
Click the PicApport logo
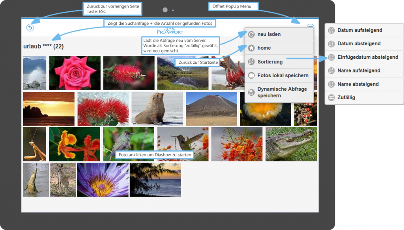(x=170, y=31)
